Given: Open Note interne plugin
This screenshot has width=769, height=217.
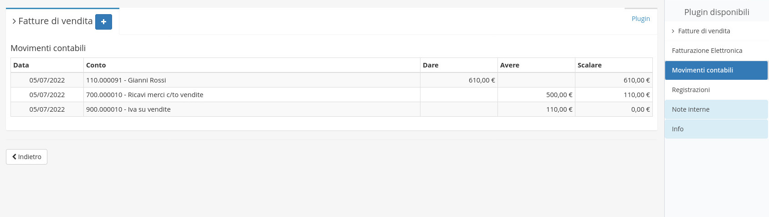Looking at the screenshot, I should coord(716,109).
